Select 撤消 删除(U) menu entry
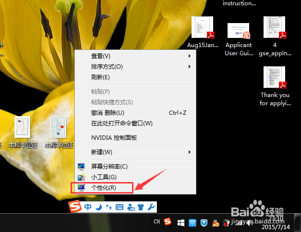 135,113
